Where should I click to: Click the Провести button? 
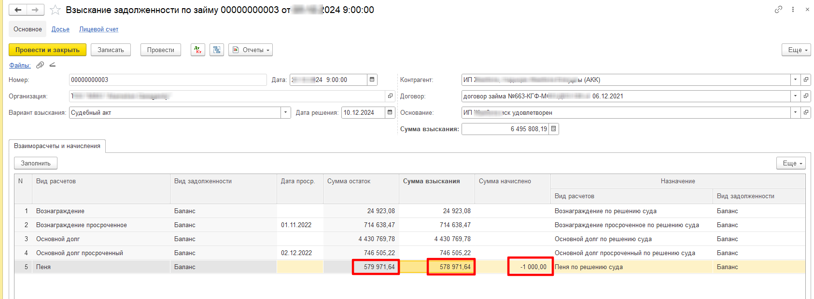tap(160, 50)
